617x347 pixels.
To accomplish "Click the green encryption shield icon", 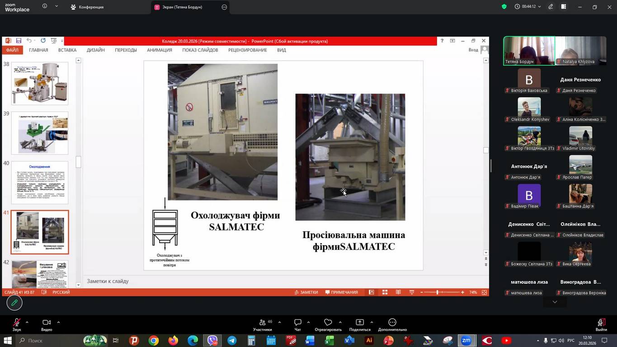I will 504,7.
